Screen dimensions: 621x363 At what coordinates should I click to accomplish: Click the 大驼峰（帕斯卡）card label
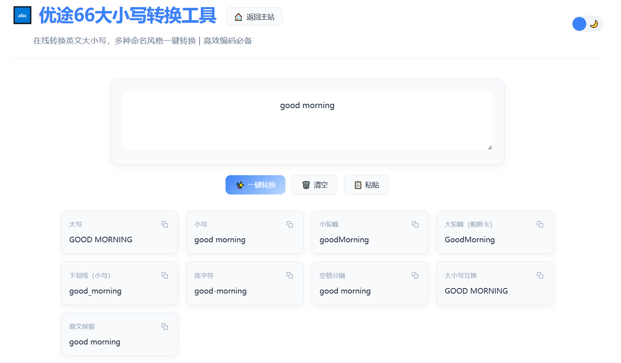[x=468, y=224]
